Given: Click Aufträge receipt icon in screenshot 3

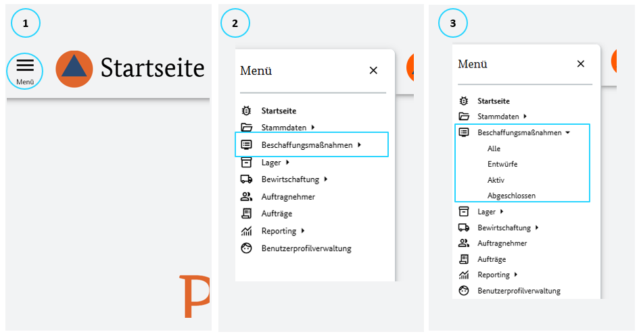Looking at the screenshot, I should click(x=464, y=259).
